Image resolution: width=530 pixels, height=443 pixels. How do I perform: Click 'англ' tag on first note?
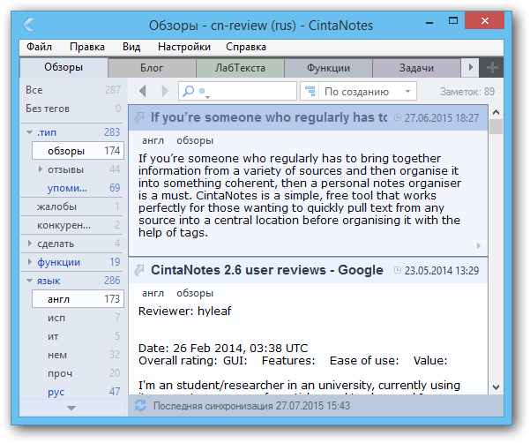[x=153, y=140]
